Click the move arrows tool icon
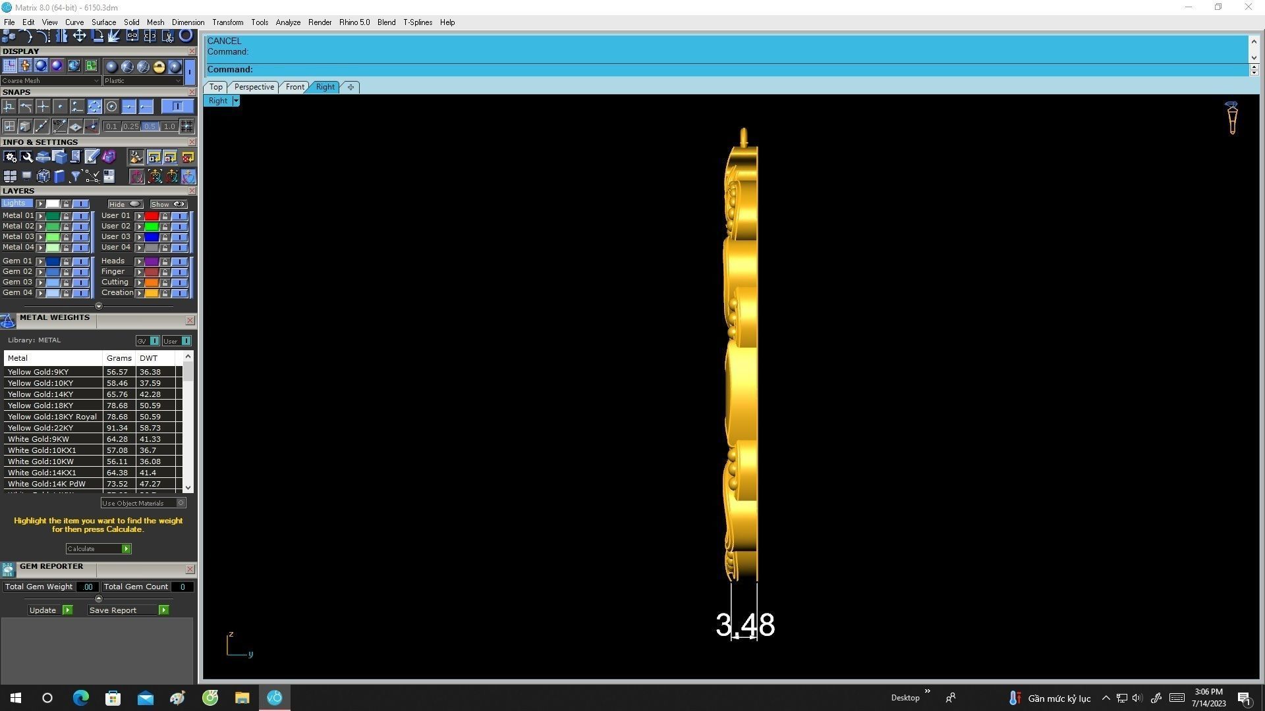This screenshot has width=1265, height=711. pyautogui.click(x=79, y=36)
